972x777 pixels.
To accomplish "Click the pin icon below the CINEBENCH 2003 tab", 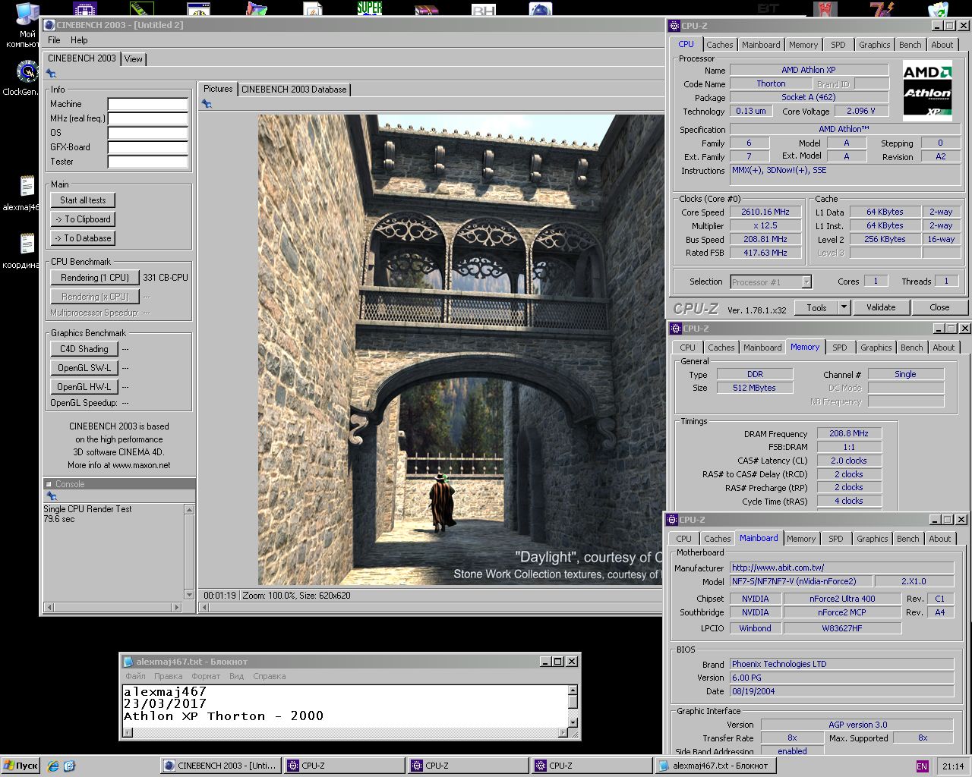I will [x=51, y=74].
